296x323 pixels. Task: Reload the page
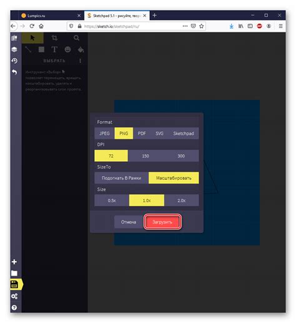32,26
